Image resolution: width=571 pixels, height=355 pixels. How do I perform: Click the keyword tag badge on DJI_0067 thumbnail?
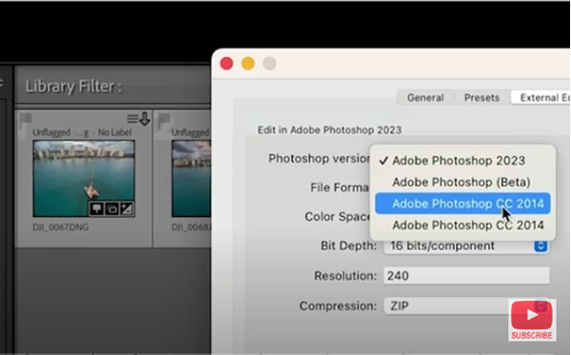click(96, 208)
